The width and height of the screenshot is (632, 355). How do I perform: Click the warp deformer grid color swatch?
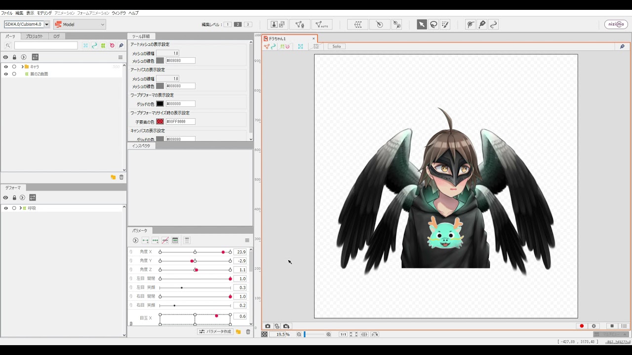click(x=160, y=104)
